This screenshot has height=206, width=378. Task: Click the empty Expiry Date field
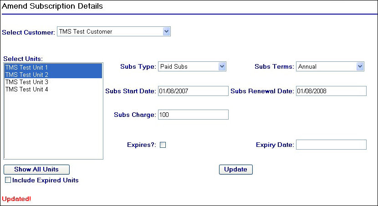[x=331, y=145]
